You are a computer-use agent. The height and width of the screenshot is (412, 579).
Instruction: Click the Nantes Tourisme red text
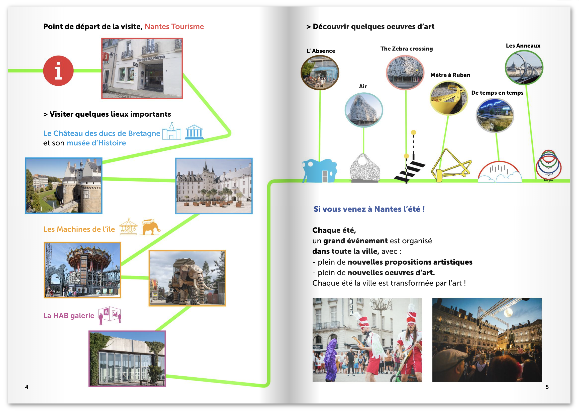[x=174, y=26]
